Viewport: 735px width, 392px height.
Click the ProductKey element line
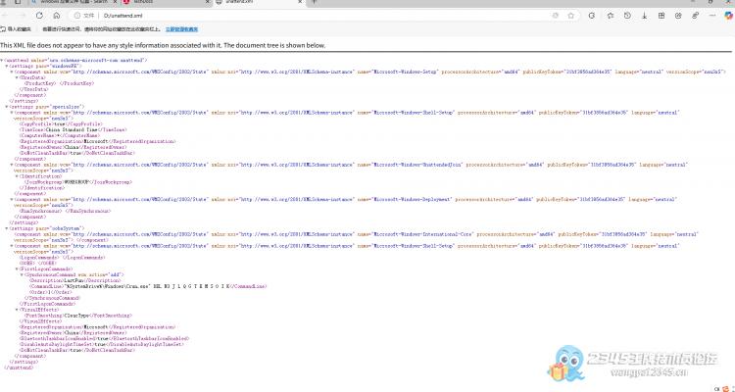[x=59, y=83]
